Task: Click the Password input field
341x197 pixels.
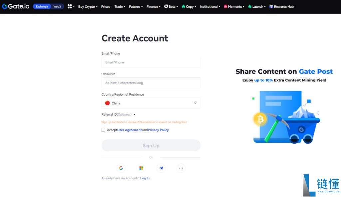Action: coord(151,83)
